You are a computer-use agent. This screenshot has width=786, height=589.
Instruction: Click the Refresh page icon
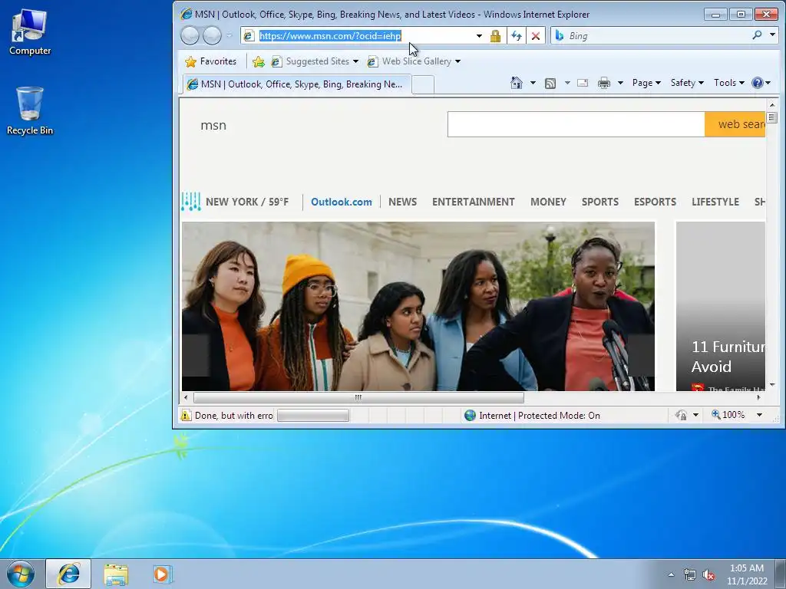pyautogui.click(x=517, y=35)
